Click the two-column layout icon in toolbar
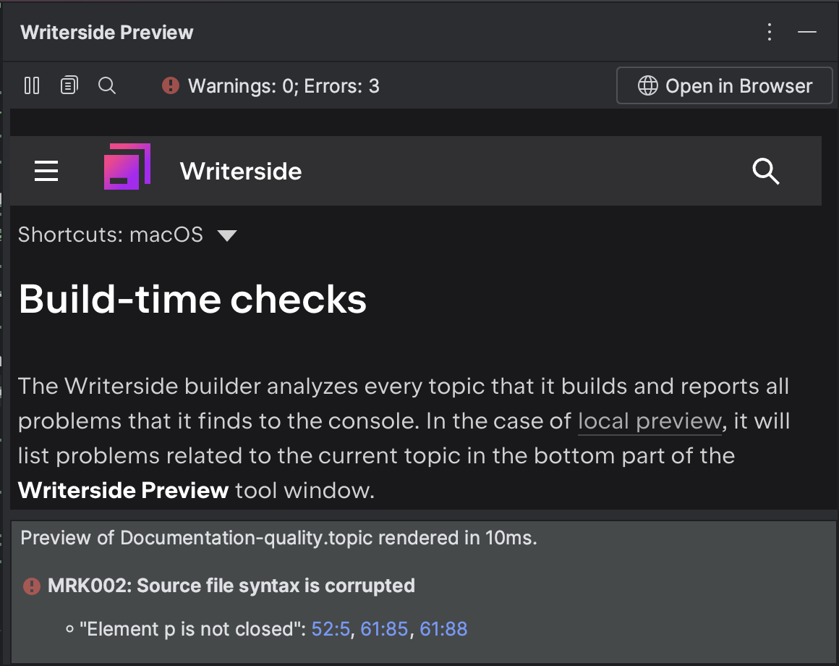The image size is (839, 666). coord(32,85)
